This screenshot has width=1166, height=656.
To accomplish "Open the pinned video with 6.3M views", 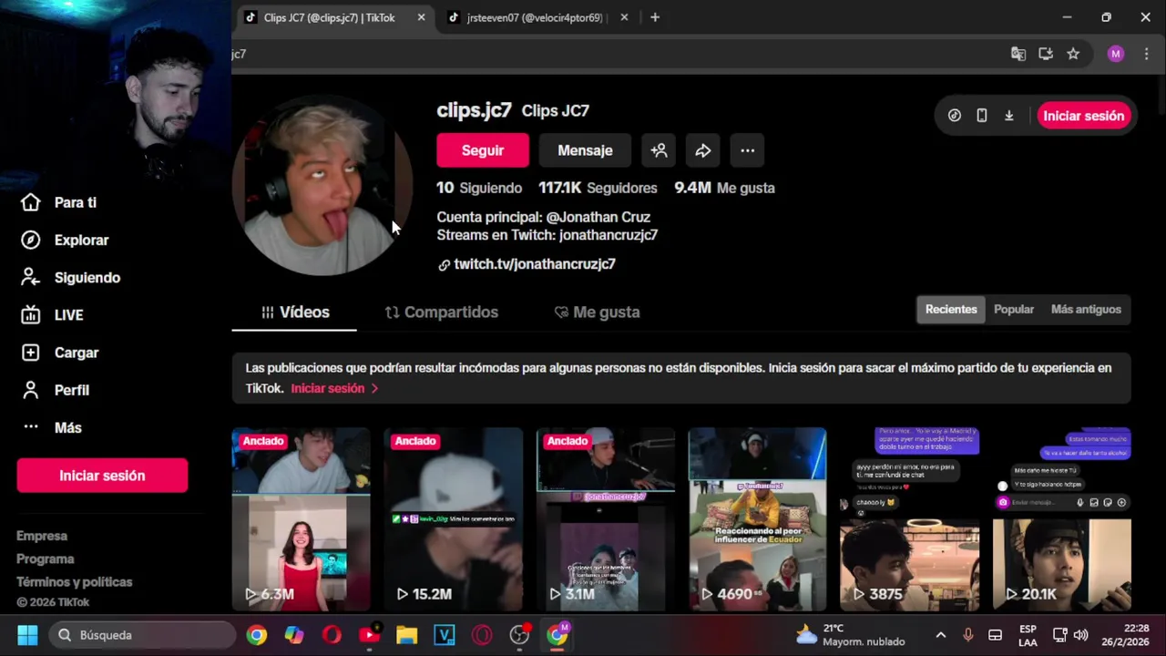I will click(x=301, y=519).
